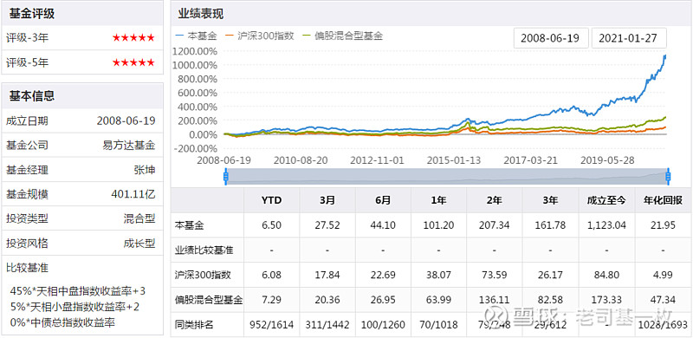Click the 投资风格 value 成长型
Screen dimensions: 693x338
point(139,243)
